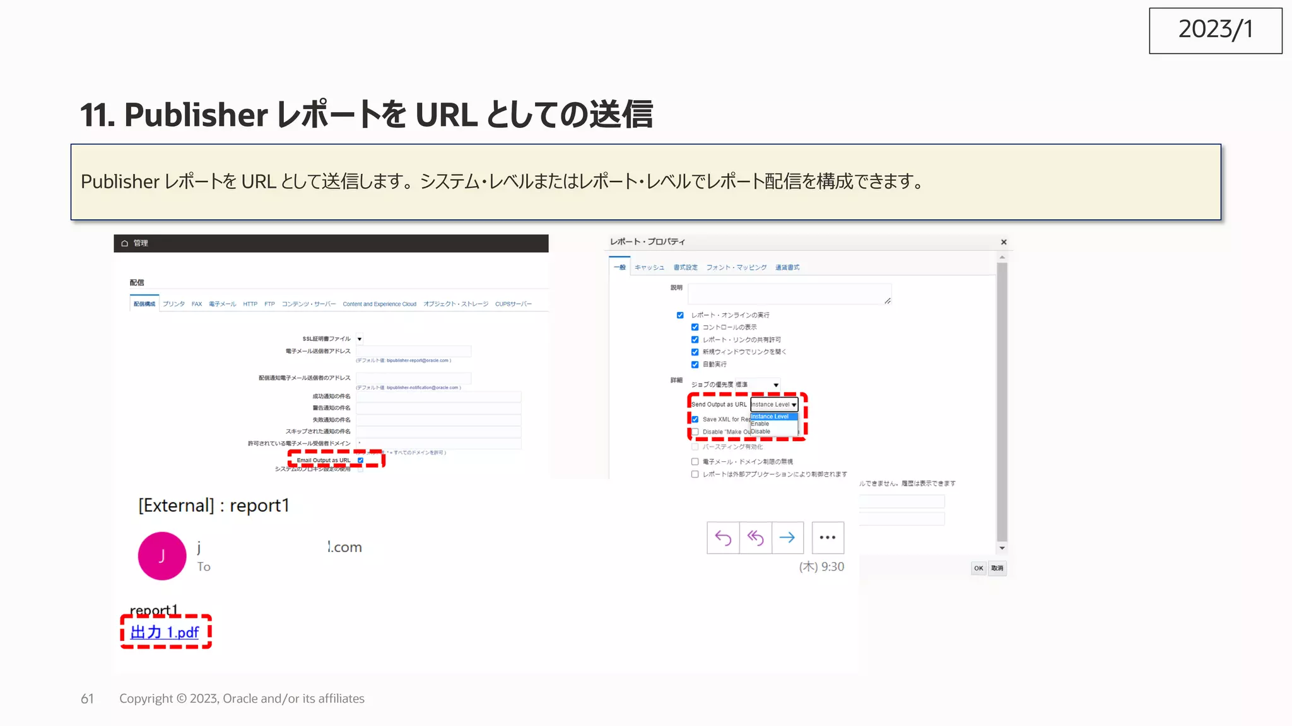Switch to the 電子メール tab

222,304
